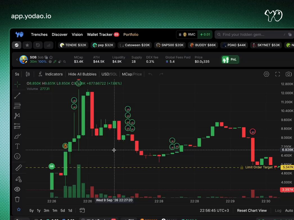This screenshot has height=220, width=294.
Task: Open the pep $32K token chip
Action: [x=103, y=45]
